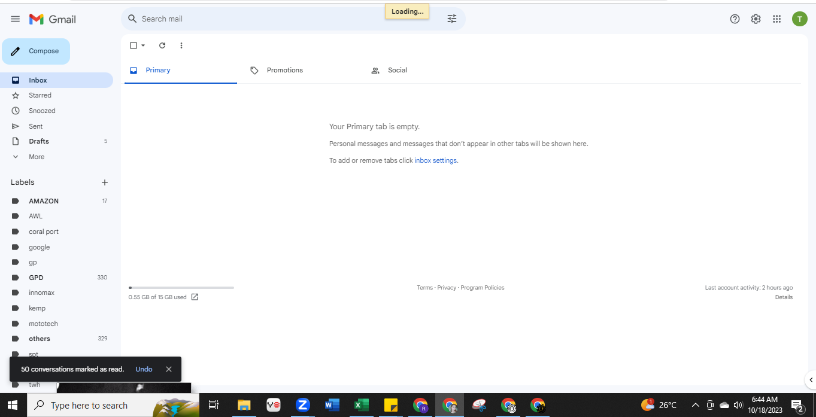
Task: Click the Windows Start button
Action: (x=13, y=405)
